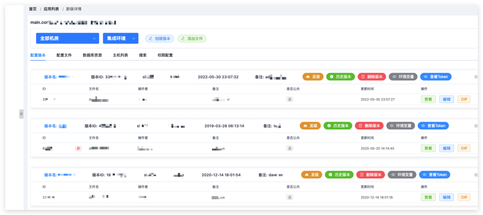Click 编辑 for the file updated 2022-05-30 23:07:27
Image resolution: width=483 pixels, height=215 pixels.
click(446, 99)
